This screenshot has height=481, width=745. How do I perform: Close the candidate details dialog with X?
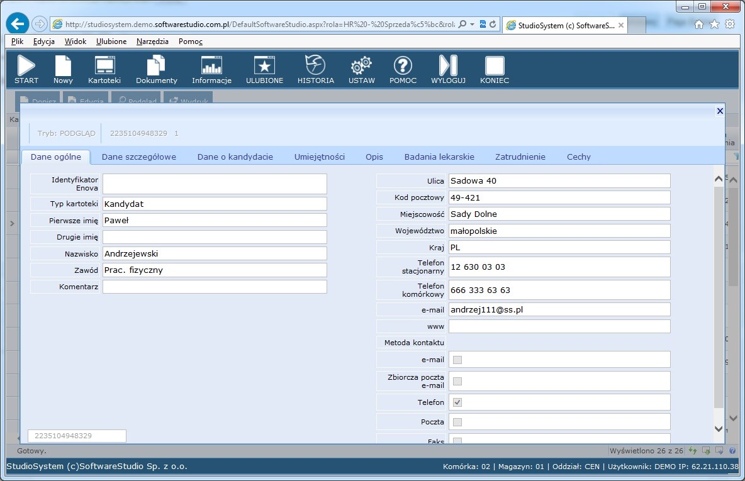[720, 111]
